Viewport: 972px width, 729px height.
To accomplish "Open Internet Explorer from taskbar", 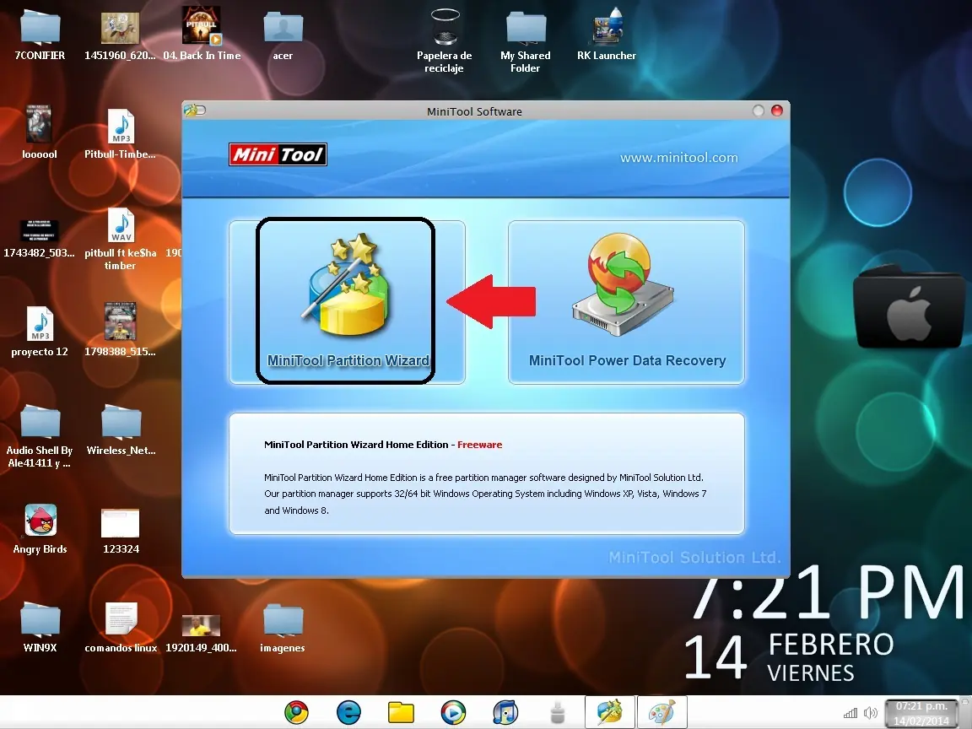I will click(348, 712).
